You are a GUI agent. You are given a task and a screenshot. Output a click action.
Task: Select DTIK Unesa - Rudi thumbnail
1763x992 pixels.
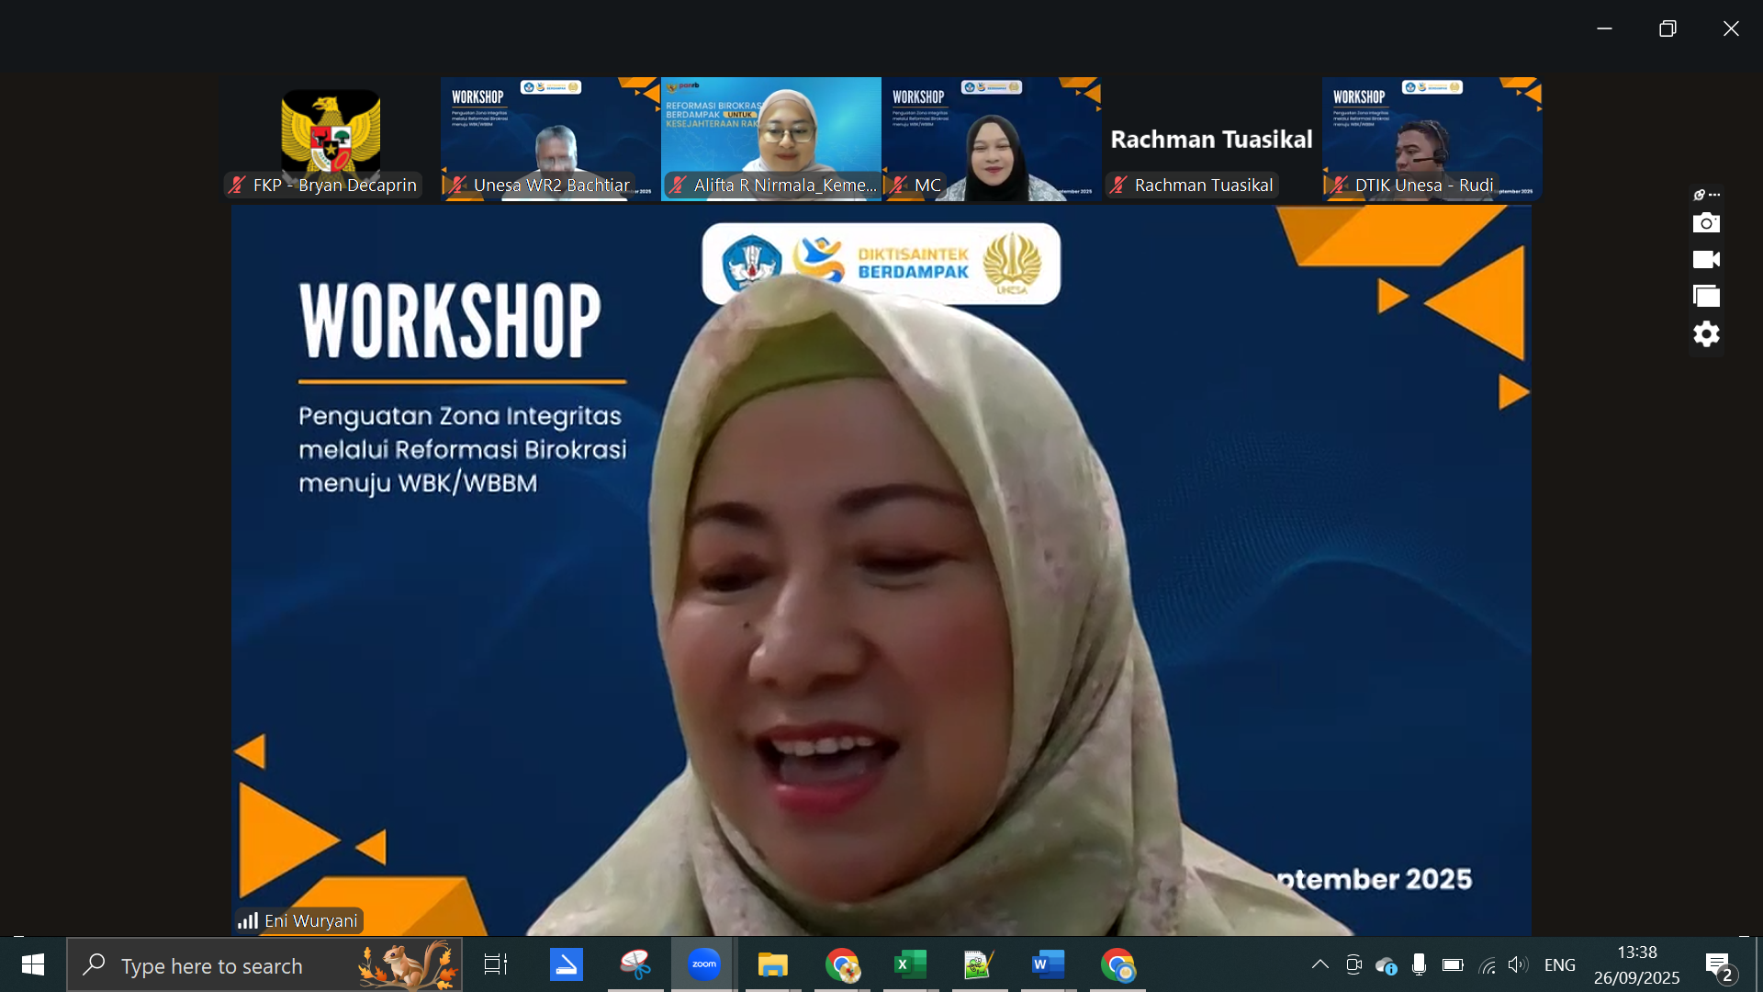point(1432,138)
